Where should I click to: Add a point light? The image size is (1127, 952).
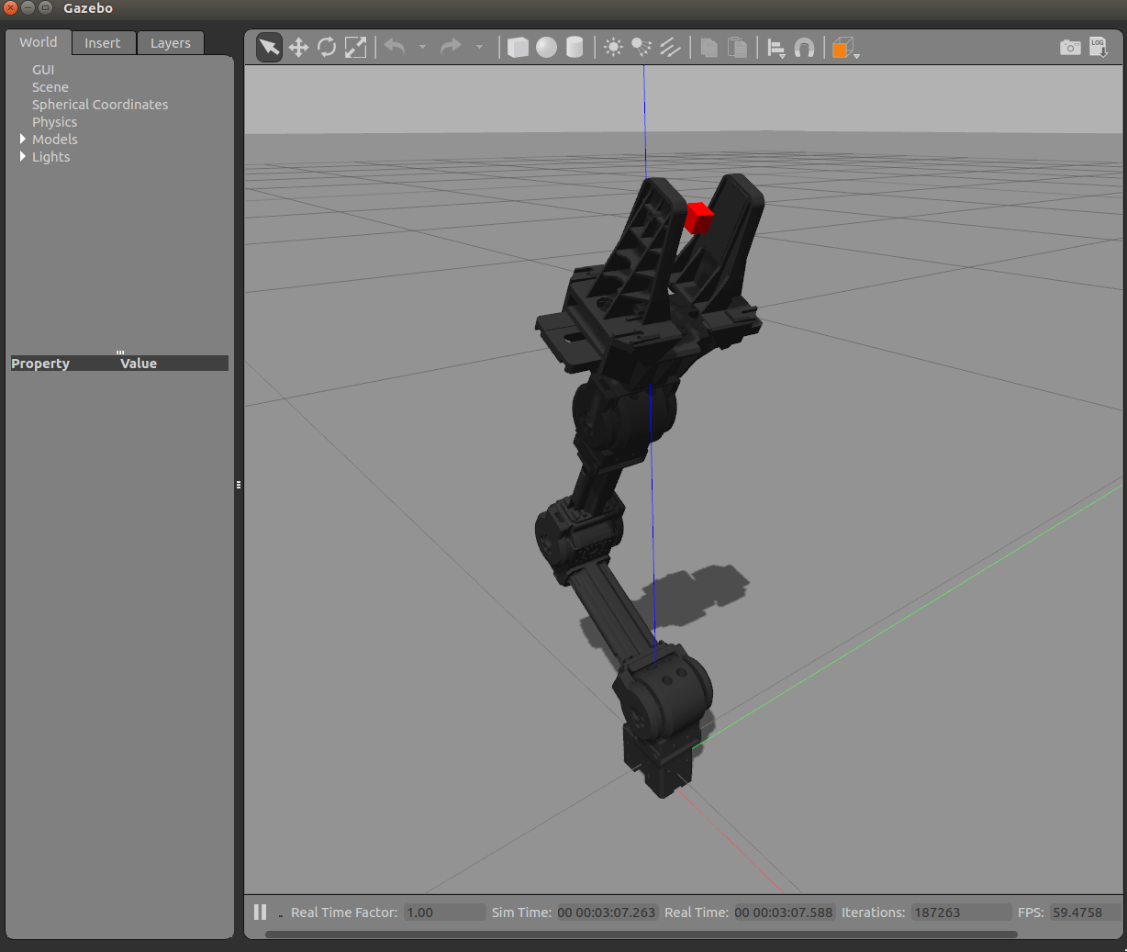pyautogui.click(x=613, y=48)
